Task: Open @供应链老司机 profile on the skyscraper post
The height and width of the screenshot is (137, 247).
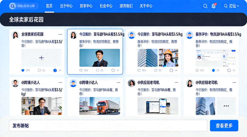Action: (206, 82)
